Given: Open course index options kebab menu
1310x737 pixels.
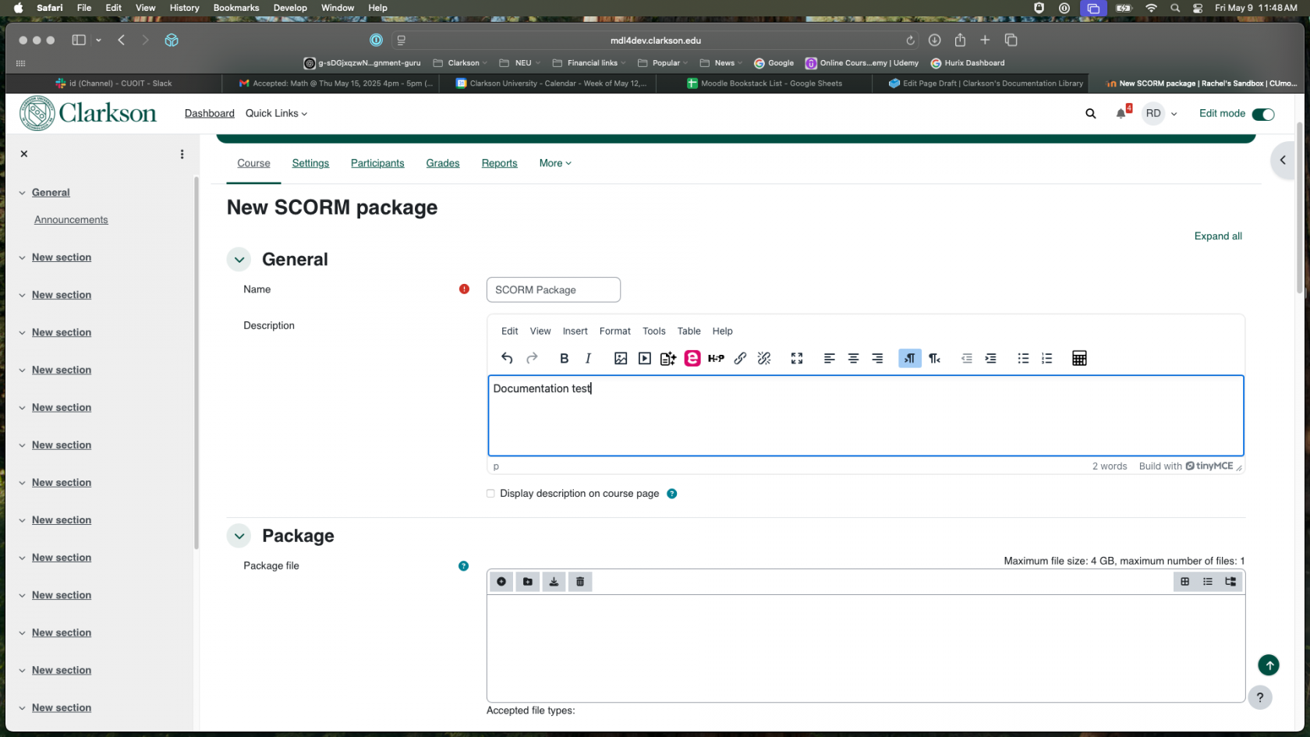Looking at the screenshot, I should (x=182, y=154).
